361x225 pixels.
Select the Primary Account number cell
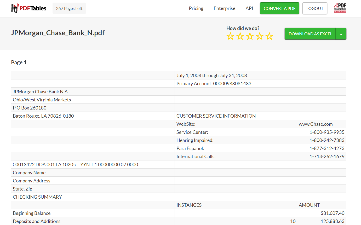coord(260,84)
